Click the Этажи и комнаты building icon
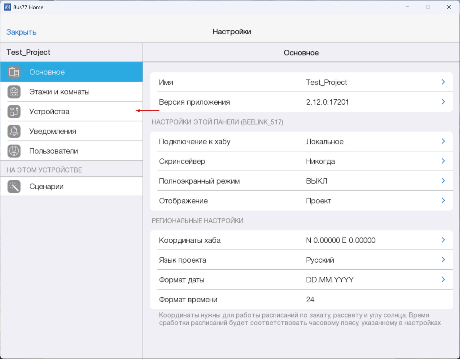Image resolution: width=460 pixels, height=359 pixels. 14,92
